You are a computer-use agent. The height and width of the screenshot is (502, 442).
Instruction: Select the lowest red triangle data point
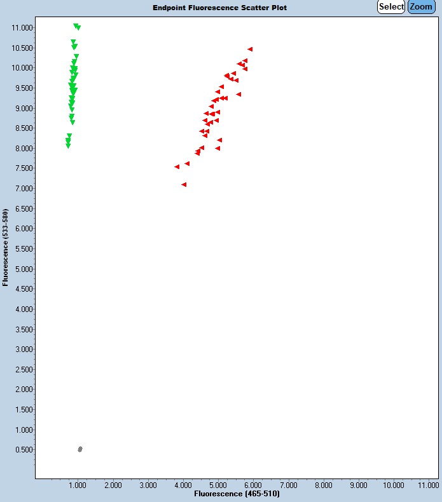[x=184, y=184]
